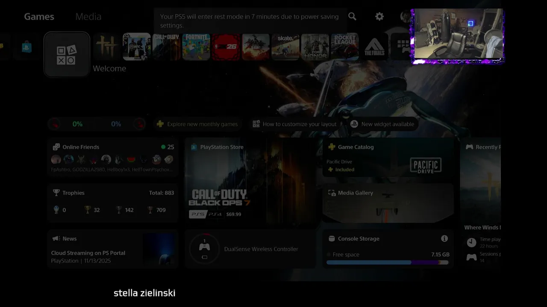
Task: Click the gold trophy icon beside 32
Action: coord(88,210)
